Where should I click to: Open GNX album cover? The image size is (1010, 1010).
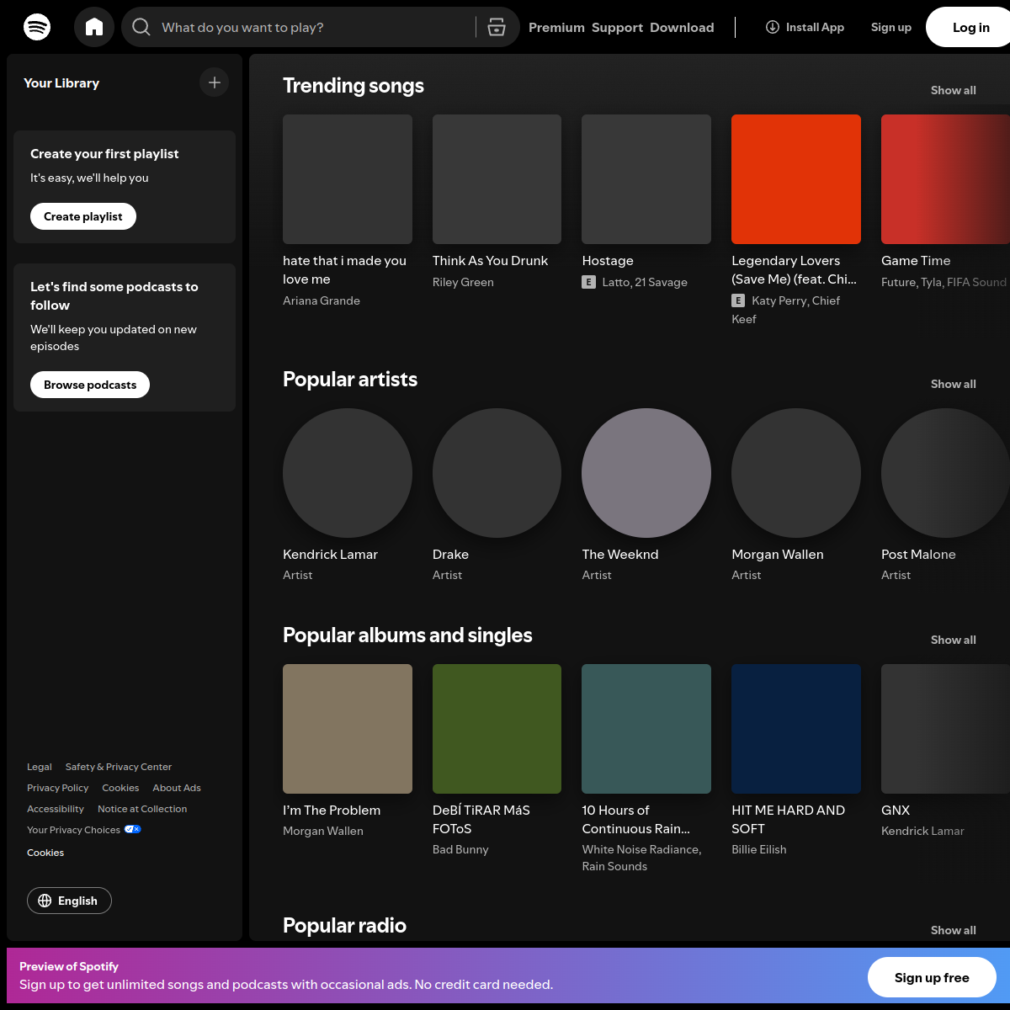945,729
